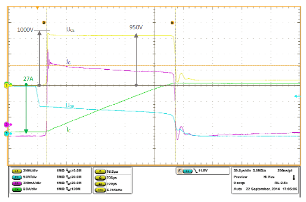Click cursor 'b' marker near top right
Viewport: 306px width, 202px height.
coord(172,23)
